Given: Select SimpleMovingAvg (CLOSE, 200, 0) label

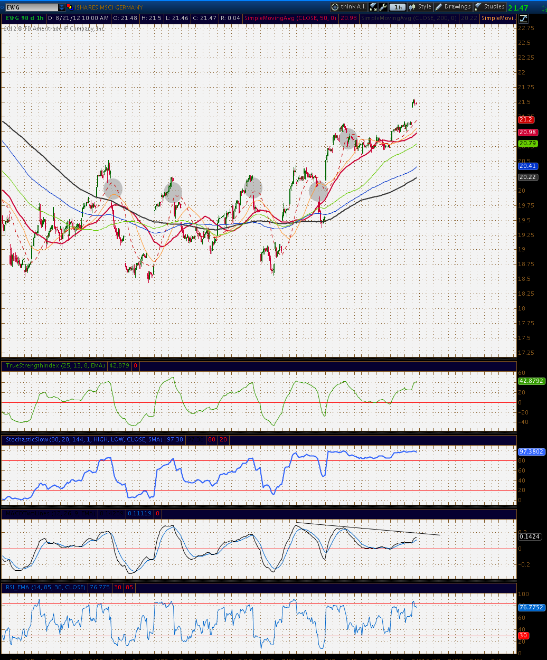Looking at the screenshot, I should 408,18.
